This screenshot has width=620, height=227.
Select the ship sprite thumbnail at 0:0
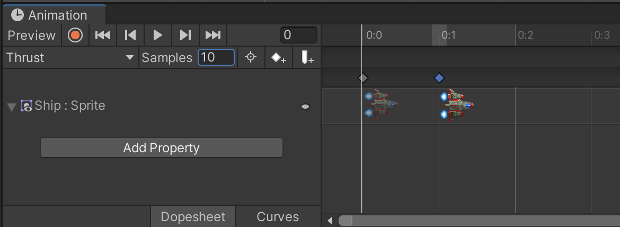pos(380,105)
